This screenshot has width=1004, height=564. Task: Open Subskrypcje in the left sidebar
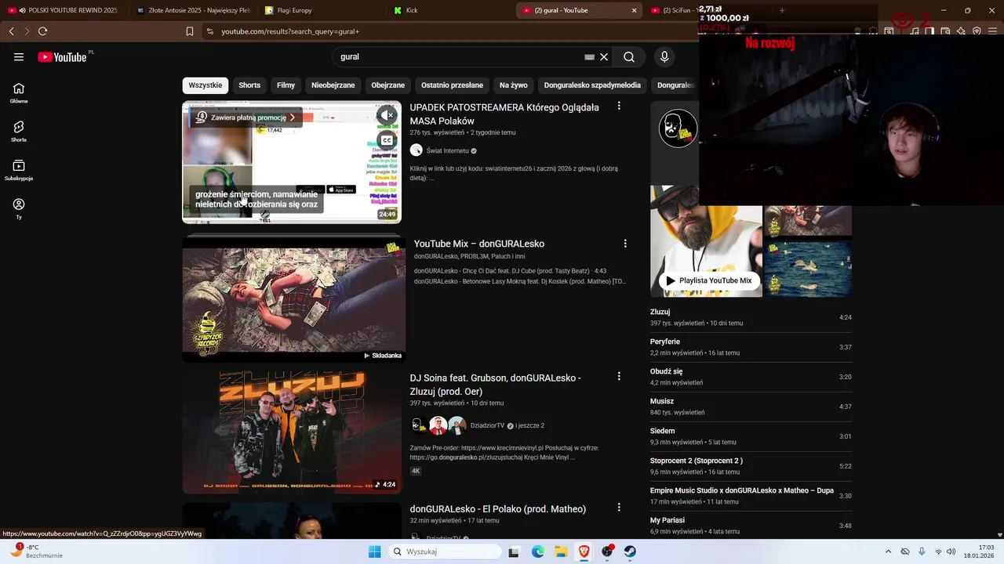click(19, 170)
